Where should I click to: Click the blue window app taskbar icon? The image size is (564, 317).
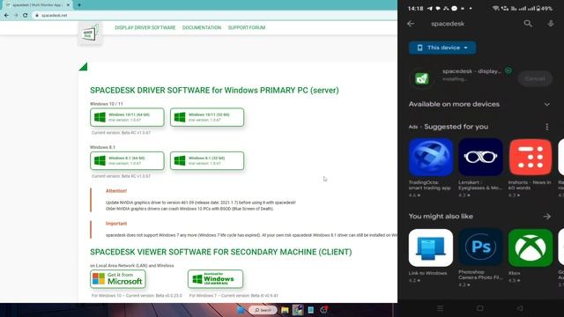pos(311,310)
